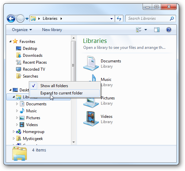Click the search magnifier icon
Screen dimensions: 185x171
pyautogui.click(x=172, y=18)
